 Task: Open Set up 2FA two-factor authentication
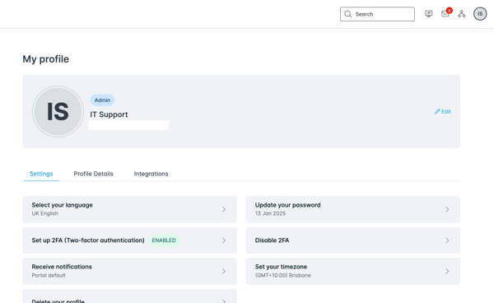129,240
